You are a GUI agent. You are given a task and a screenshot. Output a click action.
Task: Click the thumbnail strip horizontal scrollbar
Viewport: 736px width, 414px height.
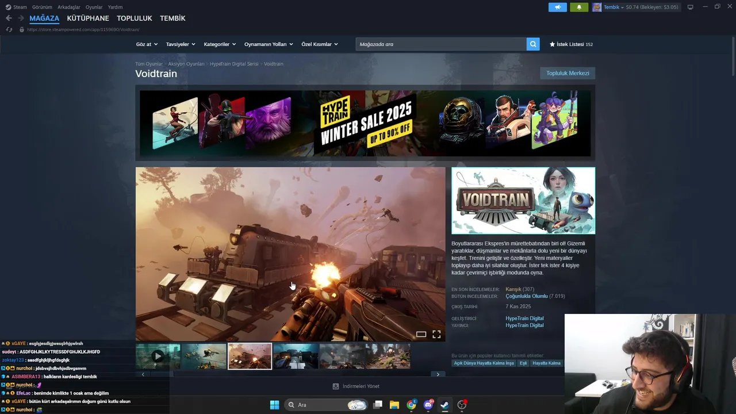click(290, 374)
